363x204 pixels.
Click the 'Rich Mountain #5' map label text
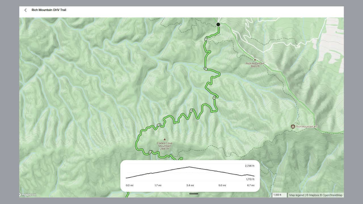[307, 127]
